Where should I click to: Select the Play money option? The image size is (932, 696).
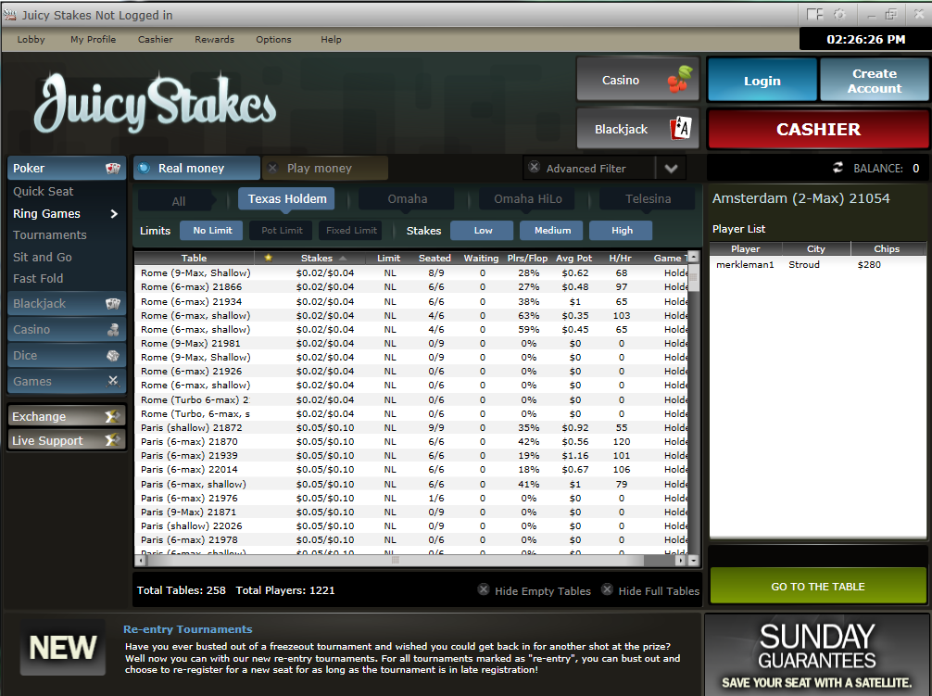tap(325, 168)
